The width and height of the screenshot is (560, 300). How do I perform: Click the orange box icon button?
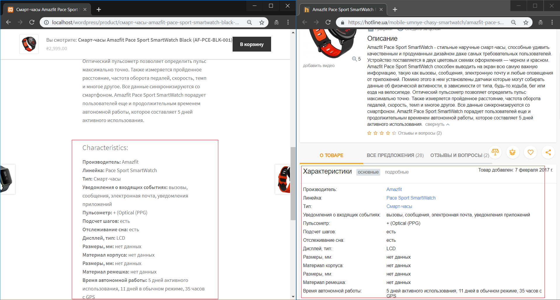(512, 152)
